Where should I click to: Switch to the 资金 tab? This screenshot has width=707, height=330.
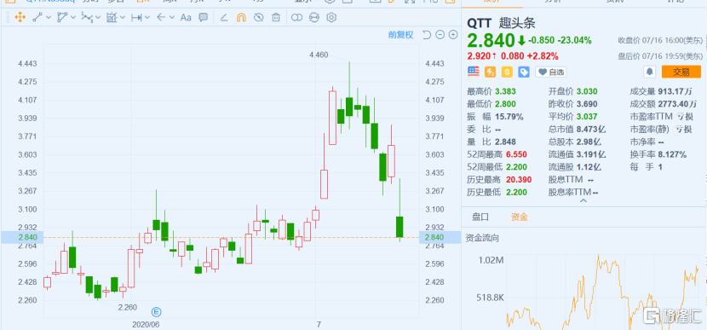pos(519,217)
